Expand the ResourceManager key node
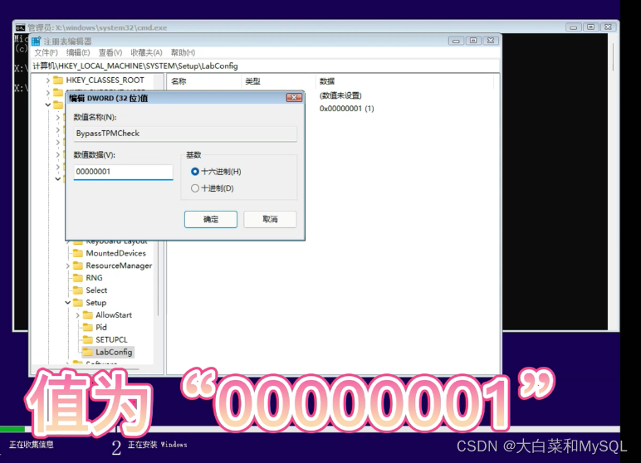 pyautogui.click(x=68, y=266)
